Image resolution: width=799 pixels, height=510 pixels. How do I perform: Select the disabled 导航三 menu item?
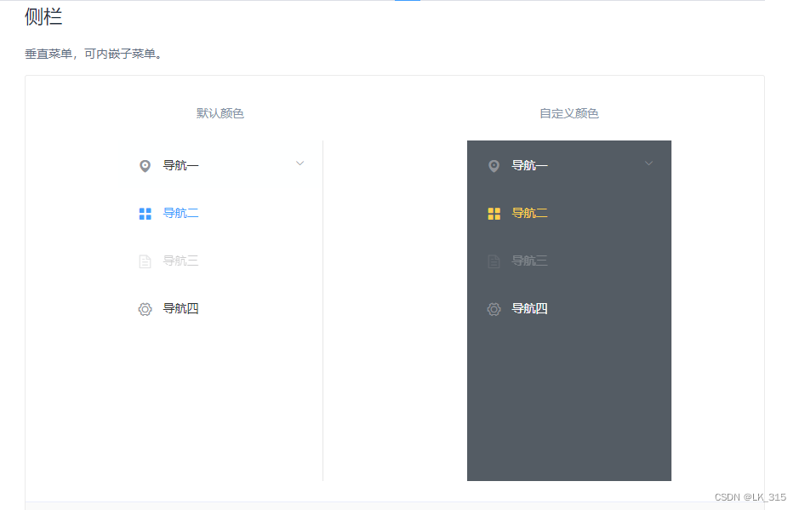(x=181, y=261)
